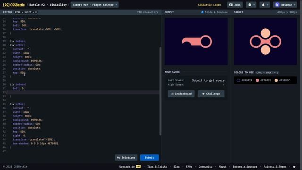The width and height of the screenshot is (302, 170).
Task: Click the output preview image
Action: (x=196, y=42)
